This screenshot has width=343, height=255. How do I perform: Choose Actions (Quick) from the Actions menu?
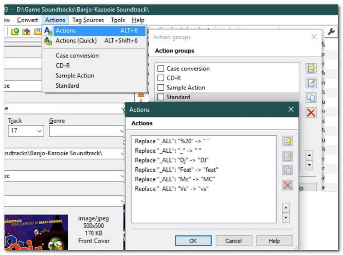(94, 41)
